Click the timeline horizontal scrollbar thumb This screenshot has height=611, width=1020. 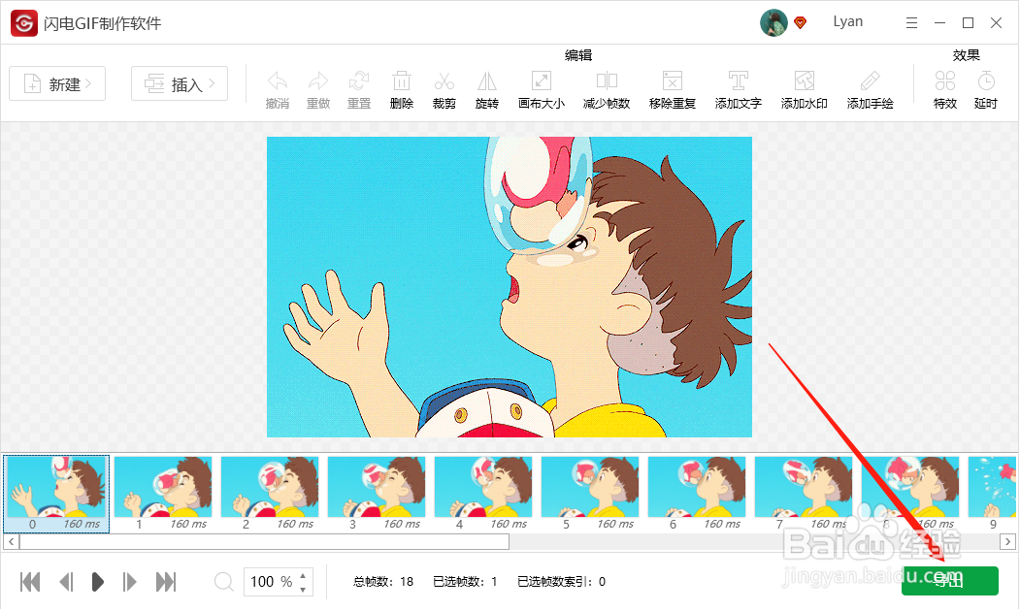pos(264,541)
